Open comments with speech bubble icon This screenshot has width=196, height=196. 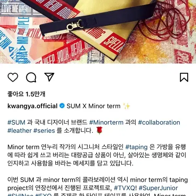(31, 77)
